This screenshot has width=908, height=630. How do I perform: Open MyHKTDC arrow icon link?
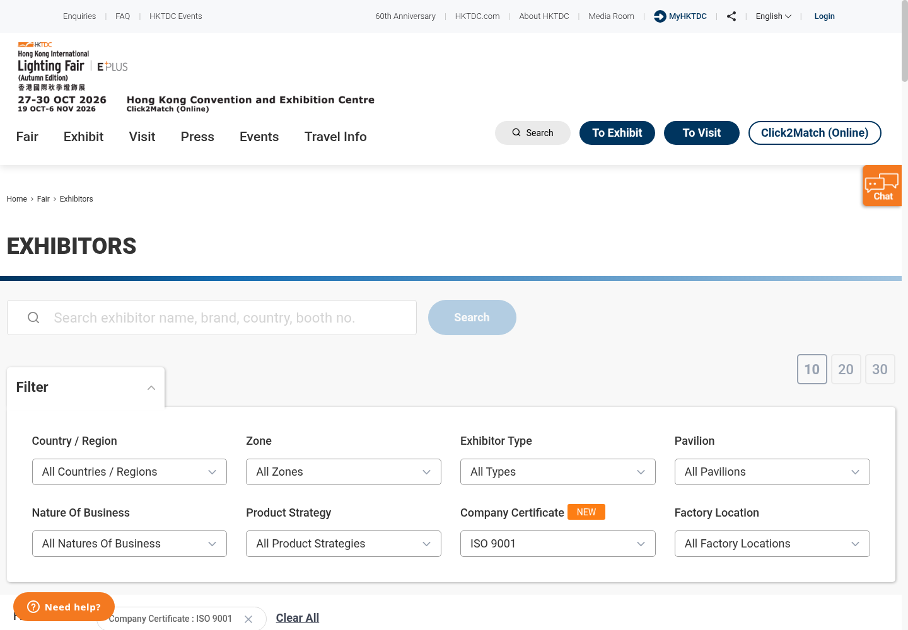pyautogui.click(x=660, y=16)
